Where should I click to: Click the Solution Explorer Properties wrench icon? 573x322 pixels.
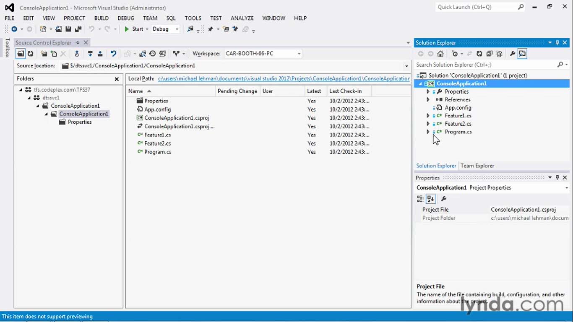coord(512,54)
